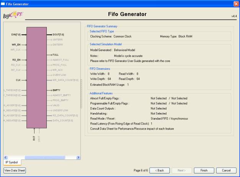Screen dimensions: 240x177
Task: Click the Cancel button
Action: point(226,170)
